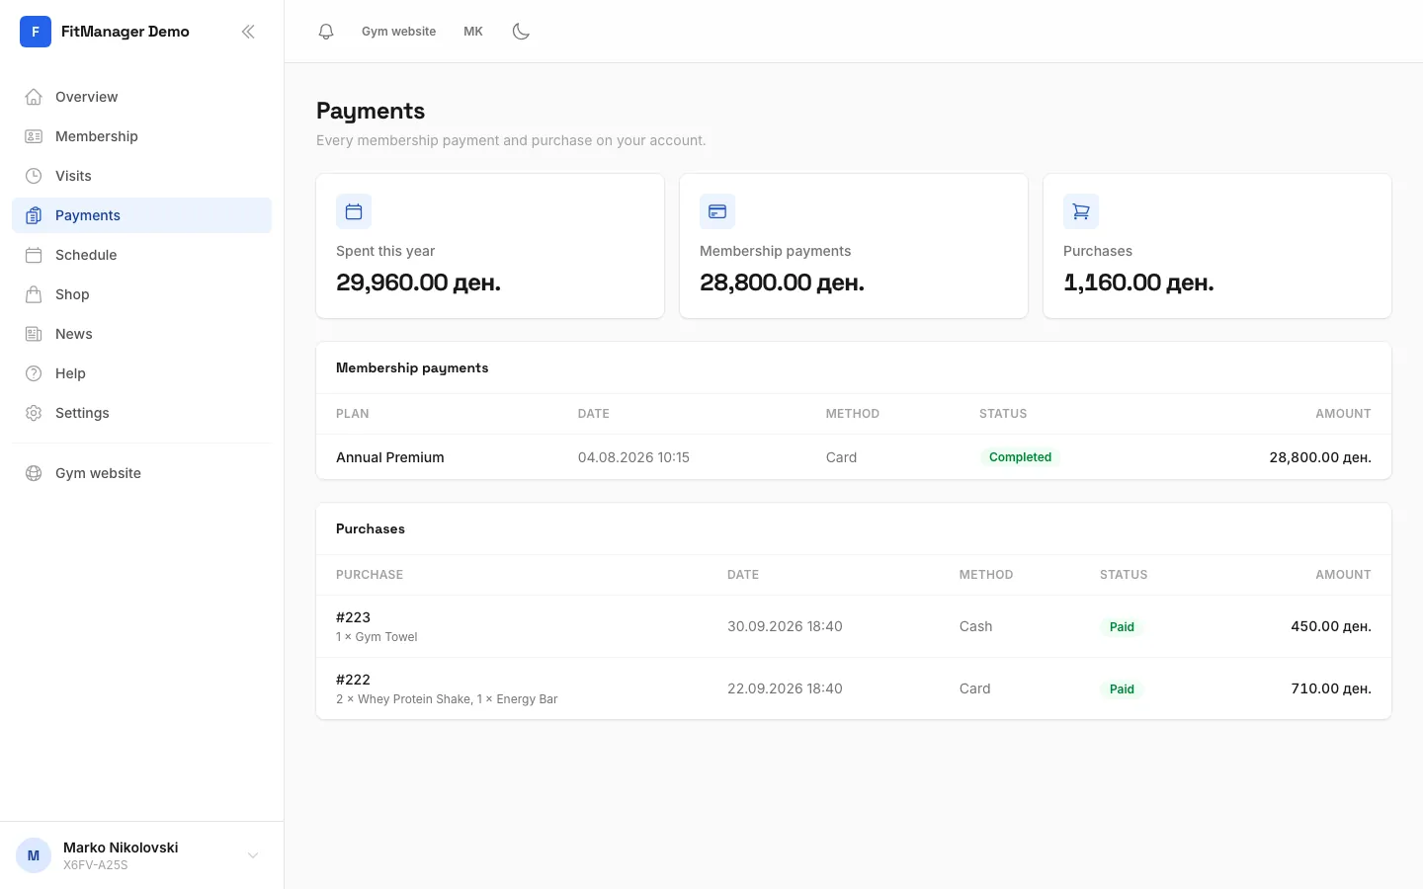
Task: Click the Help question-mark icon
Action: [x=34, y=373]
